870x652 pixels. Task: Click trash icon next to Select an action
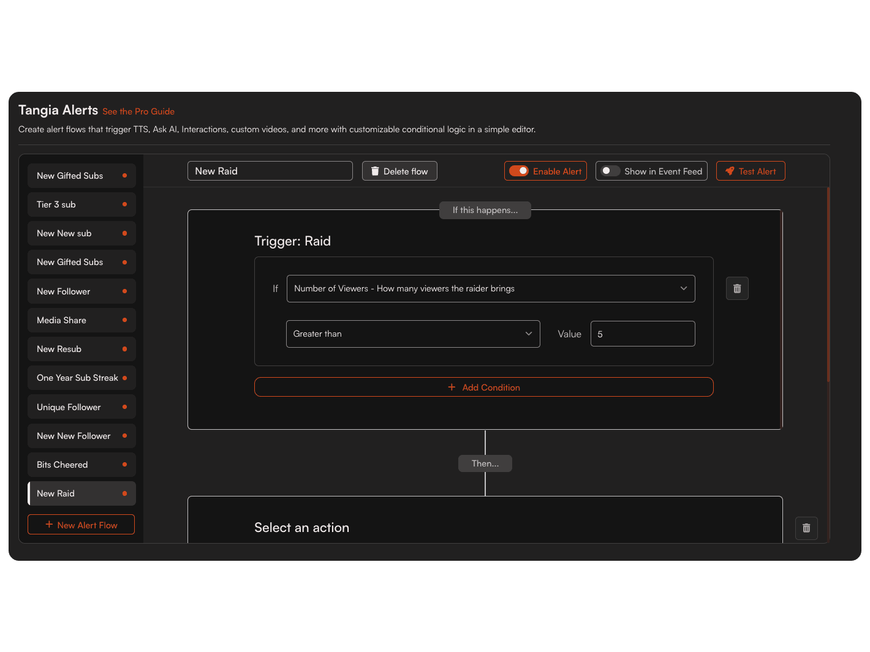point(806,528)
